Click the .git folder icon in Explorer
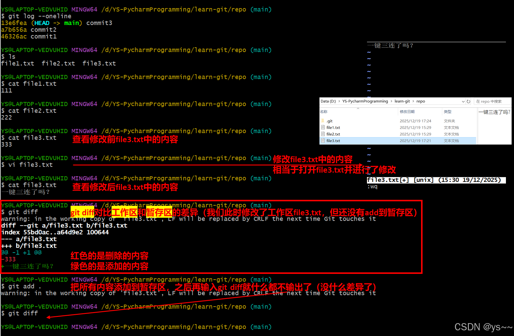The height and width of the screenshot is (336, 514). point(323,121)
